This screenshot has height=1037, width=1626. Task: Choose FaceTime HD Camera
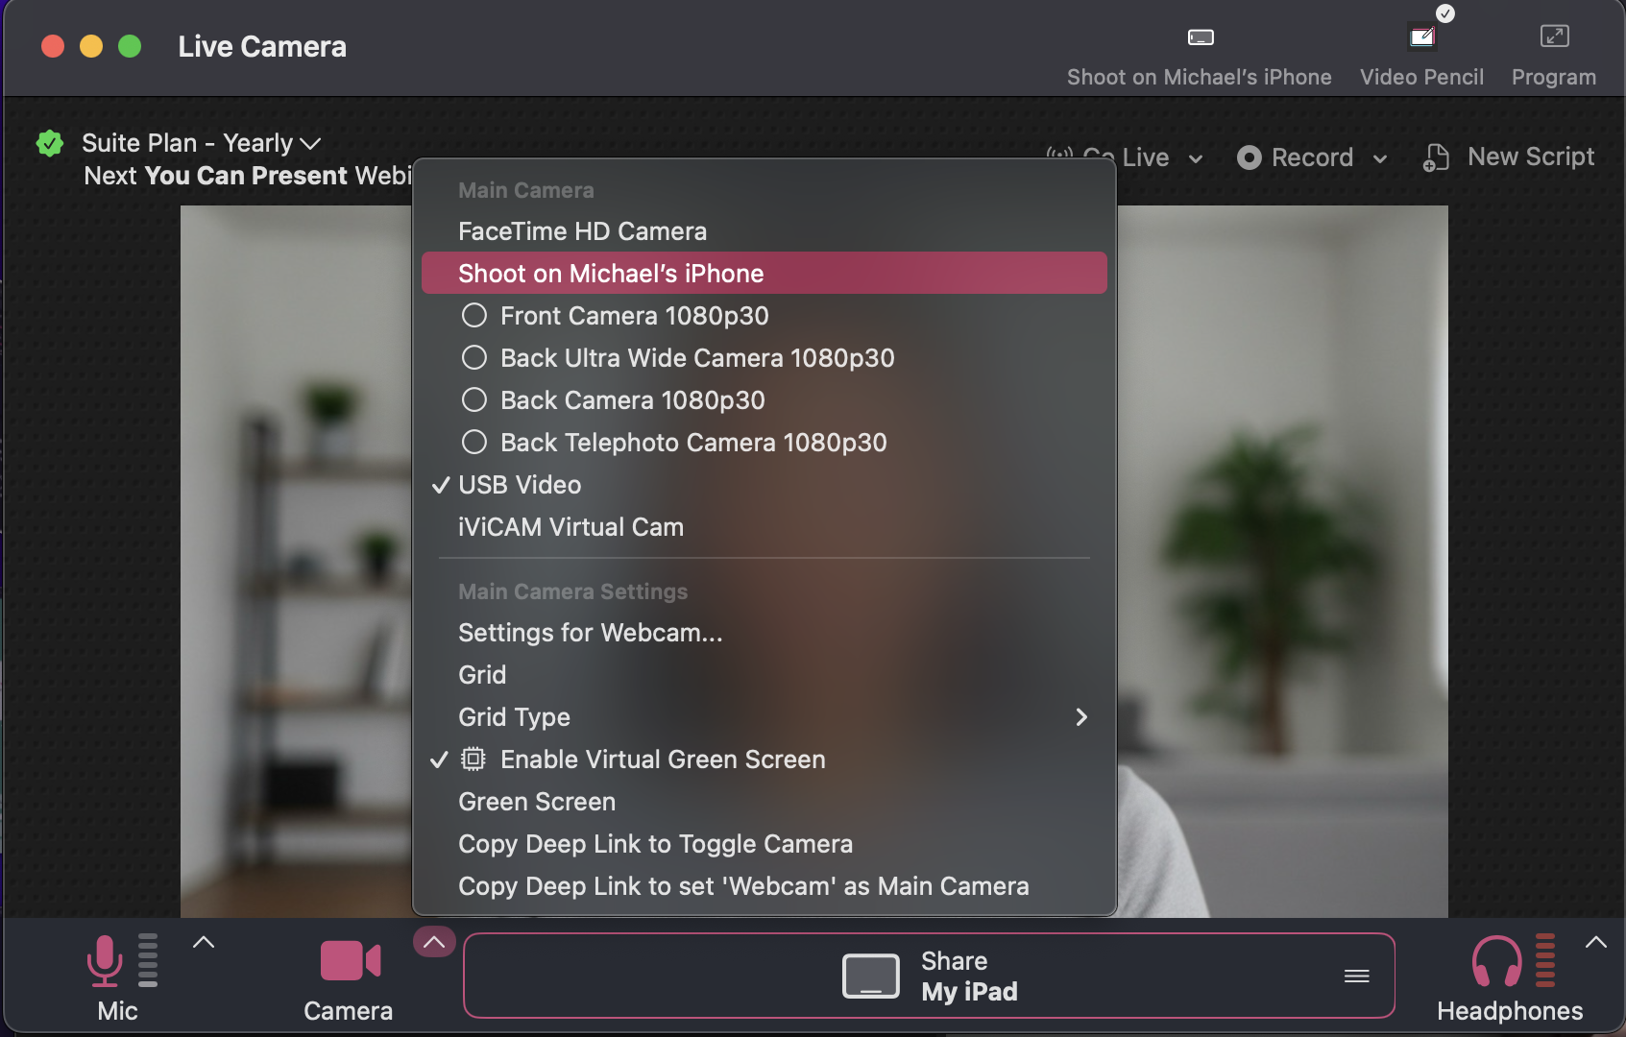(x=764, y=231)
